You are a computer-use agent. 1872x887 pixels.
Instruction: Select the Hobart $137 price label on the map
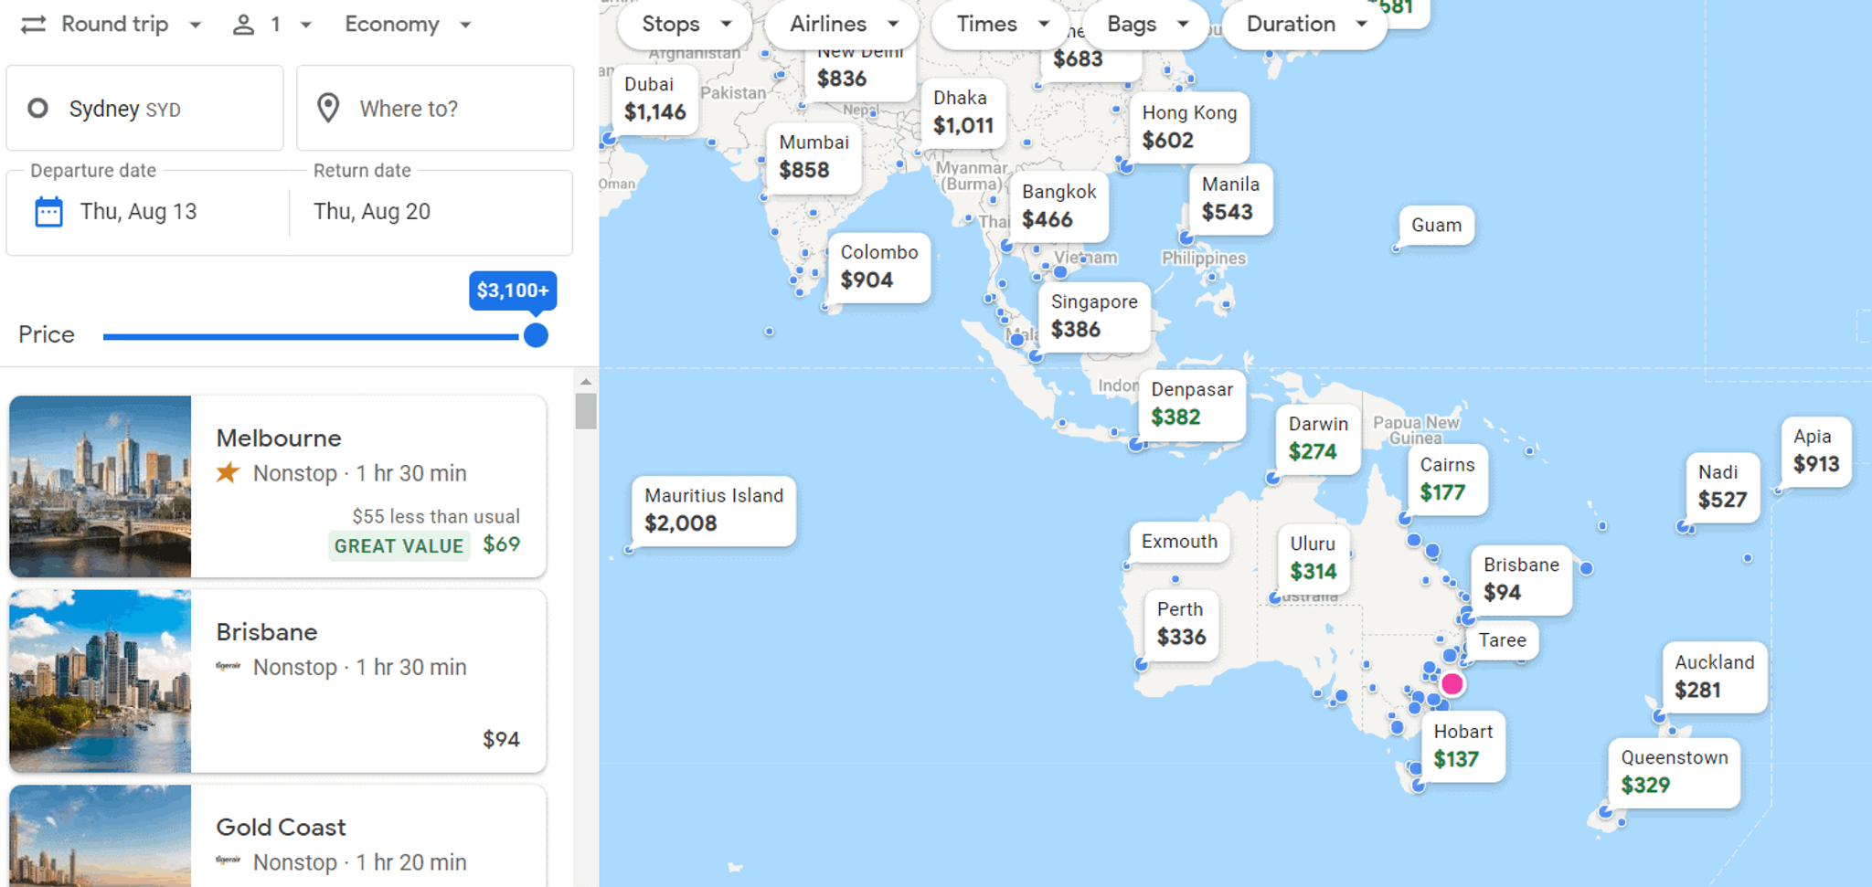pos(1462,746)
